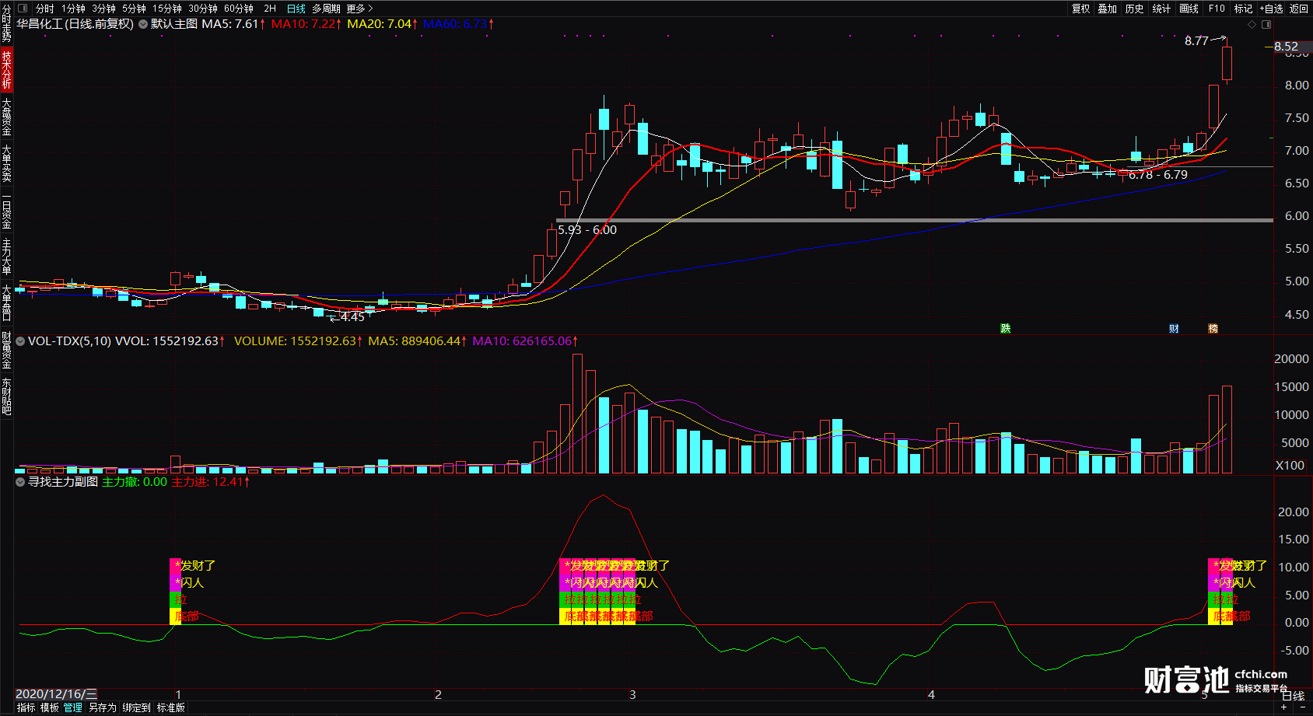Click the 华昌化工(日线.前复权) stock title
1313x716 pixels.
(75, 24)
